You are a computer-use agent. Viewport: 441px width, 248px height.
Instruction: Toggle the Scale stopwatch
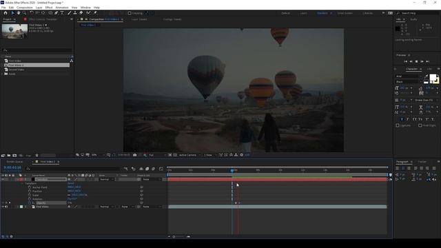30,195
